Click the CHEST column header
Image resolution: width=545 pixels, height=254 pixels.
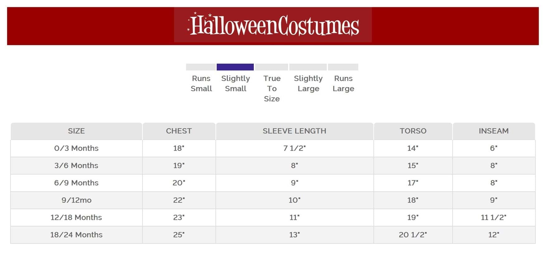pos(179,131)
